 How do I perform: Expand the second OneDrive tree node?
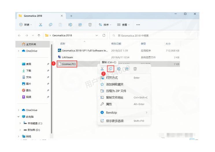[x=18, y=110]
